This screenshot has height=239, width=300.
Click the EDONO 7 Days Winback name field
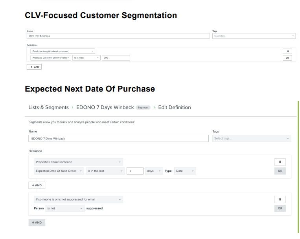tap(118, 138)
